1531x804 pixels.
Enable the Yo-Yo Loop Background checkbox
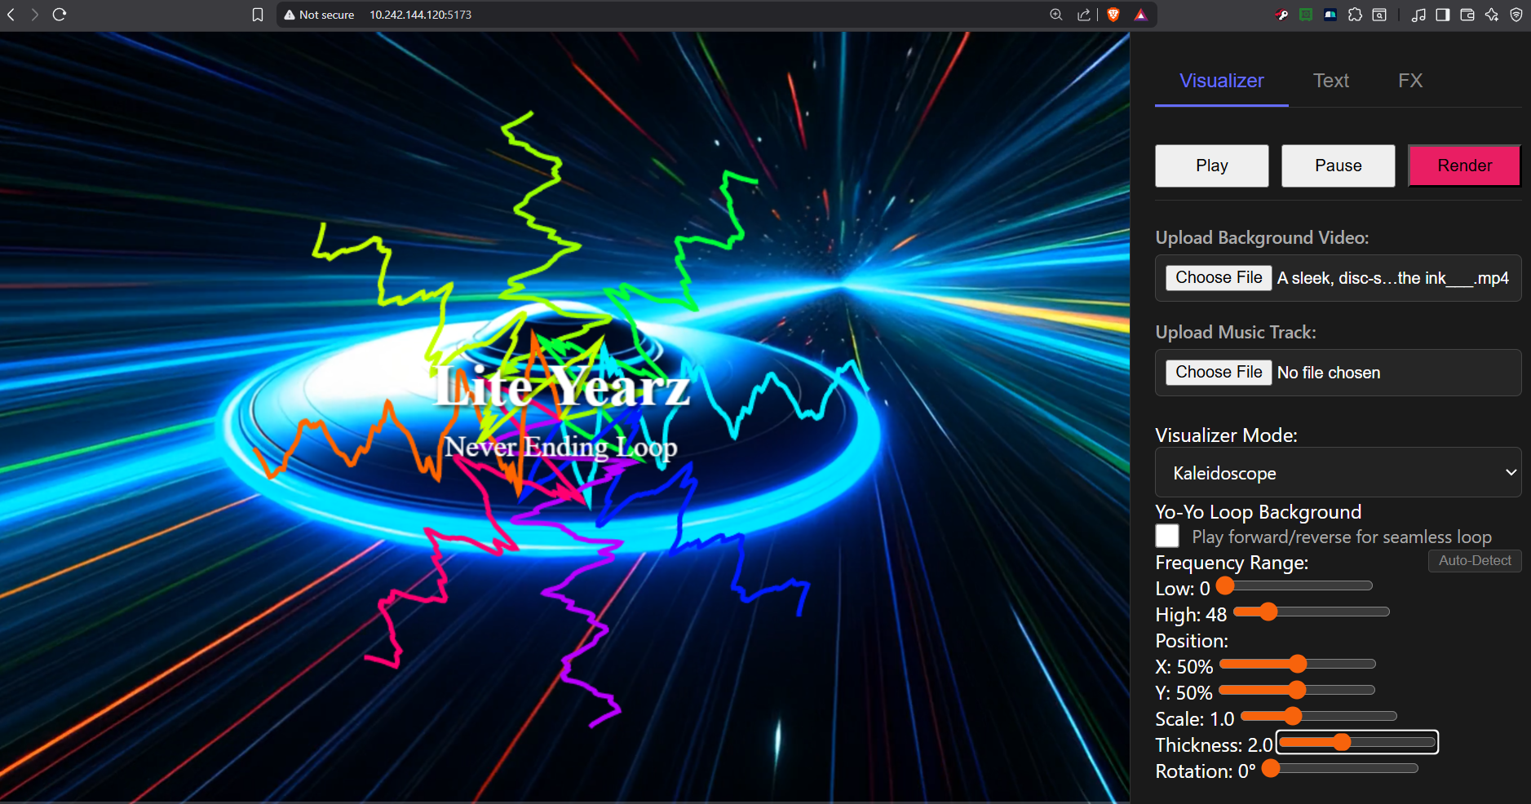1167,536
